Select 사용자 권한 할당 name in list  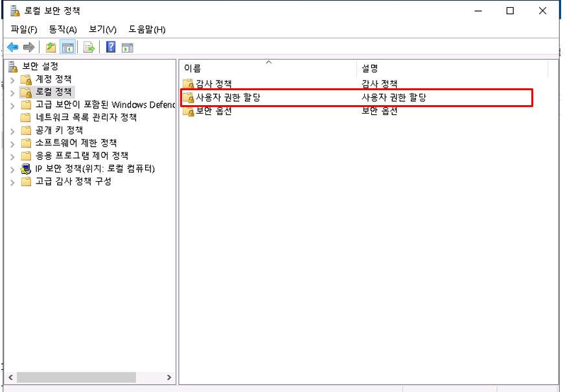228,97
